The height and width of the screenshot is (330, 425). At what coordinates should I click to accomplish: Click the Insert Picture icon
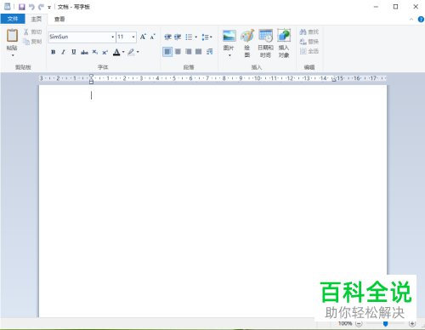229,36
